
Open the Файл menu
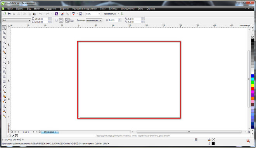pos(10,9)
